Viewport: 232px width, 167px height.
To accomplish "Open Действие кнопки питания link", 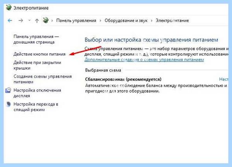I will [x=39, y=54].
